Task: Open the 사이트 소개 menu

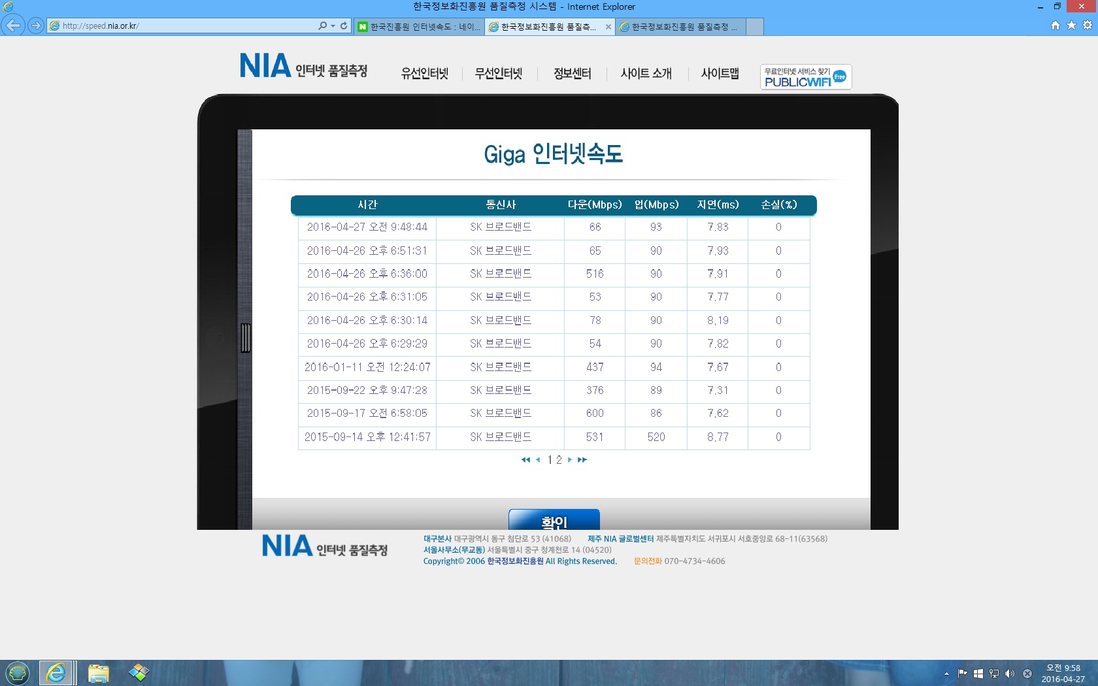Action: point(646,73)
